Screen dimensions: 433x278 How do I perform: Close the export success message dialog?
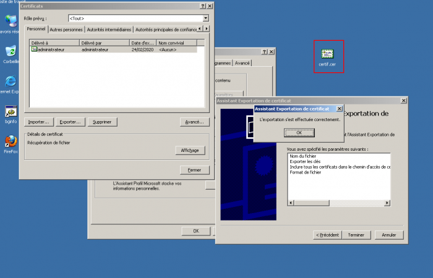click(338, 109)
